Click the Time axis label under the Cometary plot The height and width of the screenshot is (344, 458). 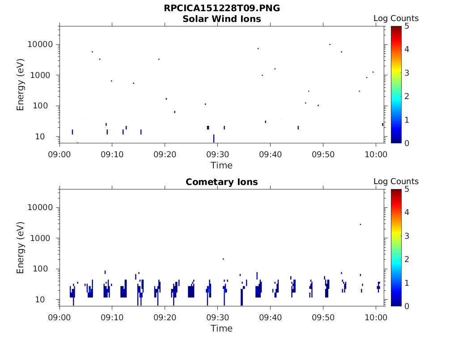[222, 328]
